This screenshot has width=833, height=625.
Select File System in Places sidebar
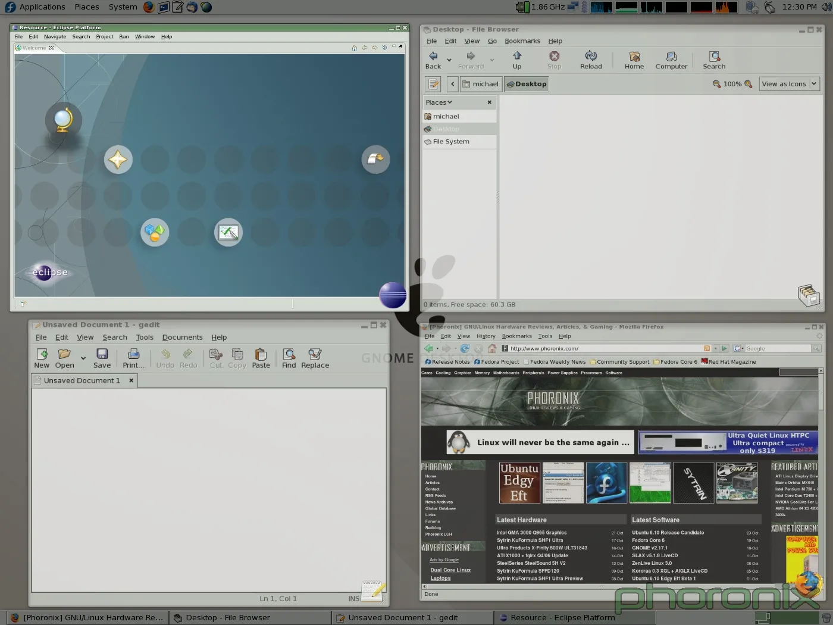click(459, 142)
